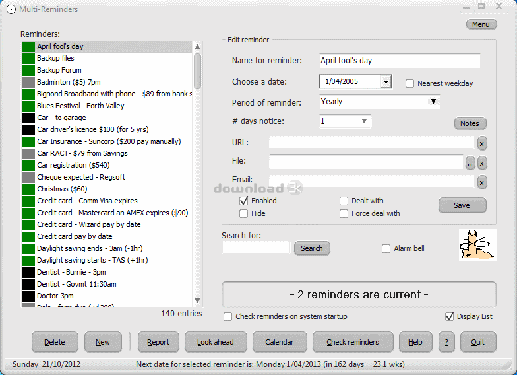Uncheck the Display List checkbox
517x375 pixels.
point(450,317)
